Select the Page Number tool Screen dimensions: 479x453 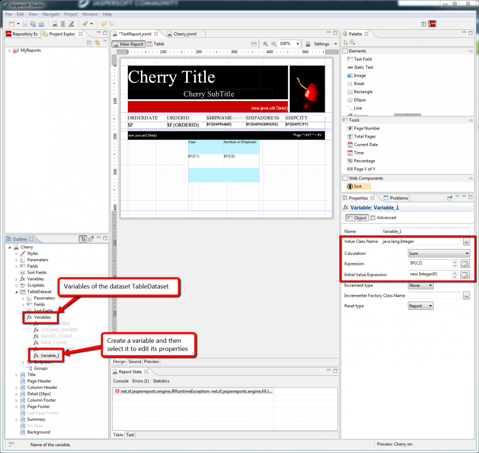pyautogui.click(x=364, y=128)
